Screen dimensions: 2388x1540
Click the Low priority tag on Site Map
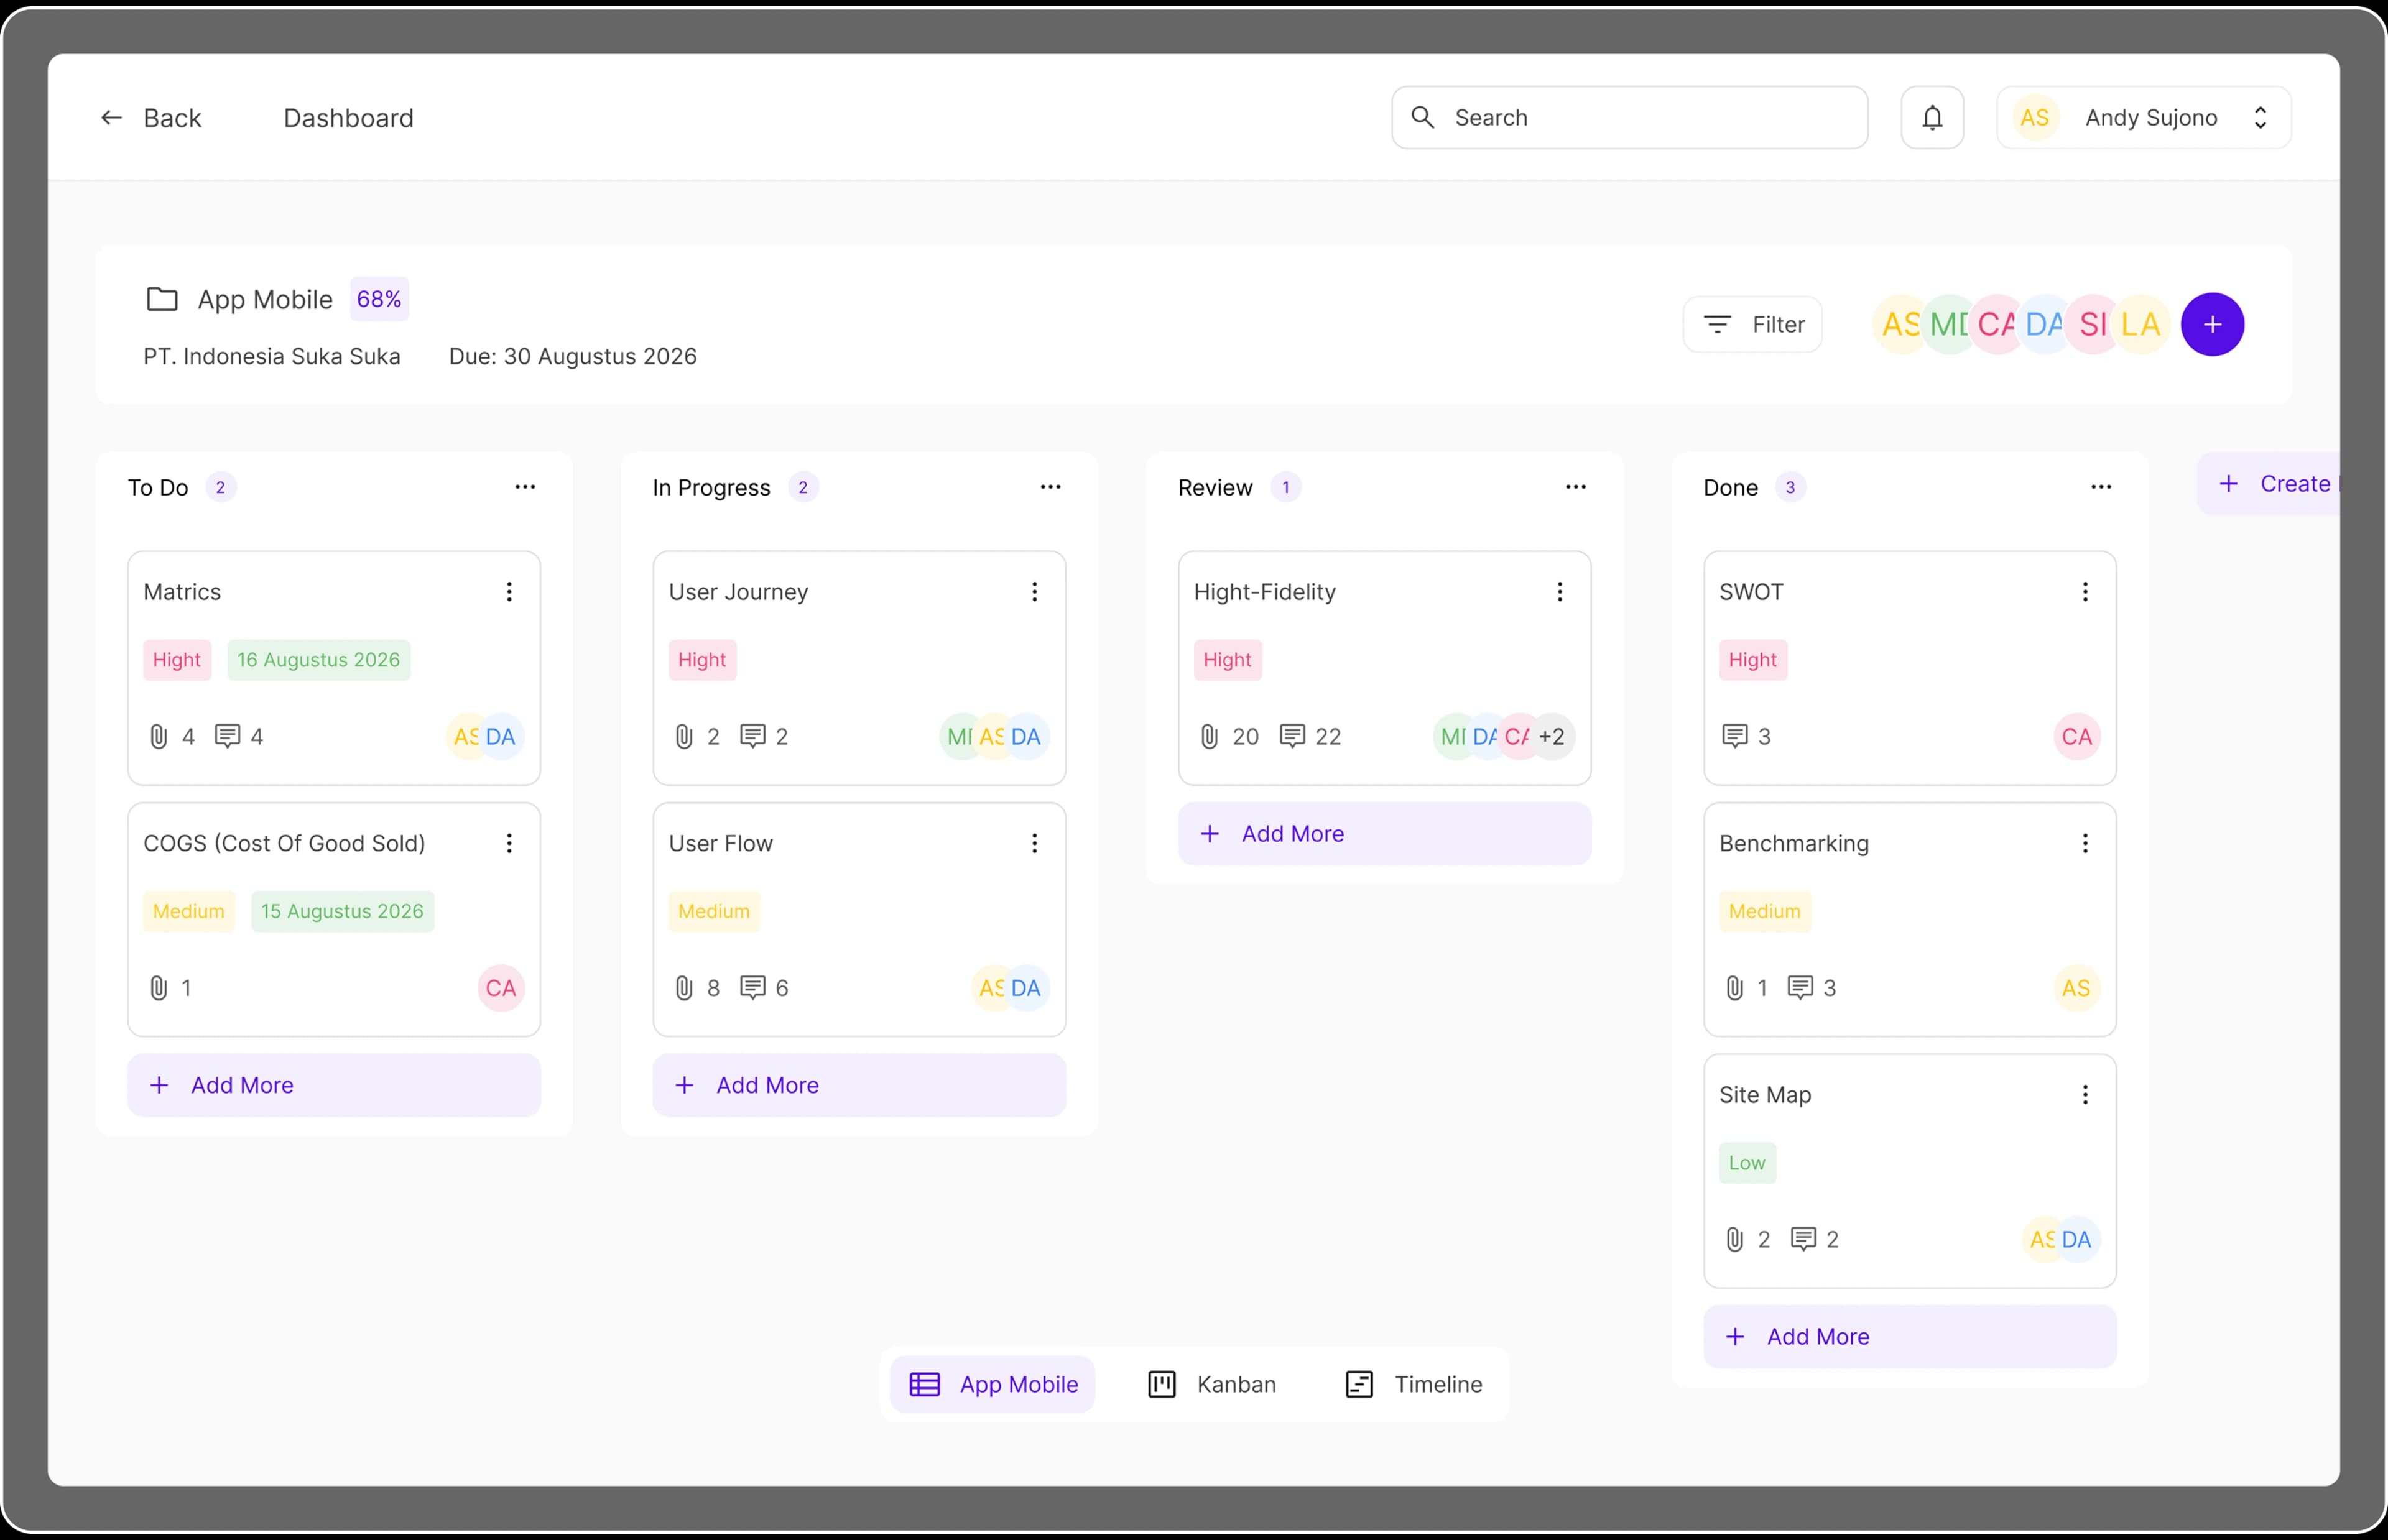[x=1747, y=1163]
